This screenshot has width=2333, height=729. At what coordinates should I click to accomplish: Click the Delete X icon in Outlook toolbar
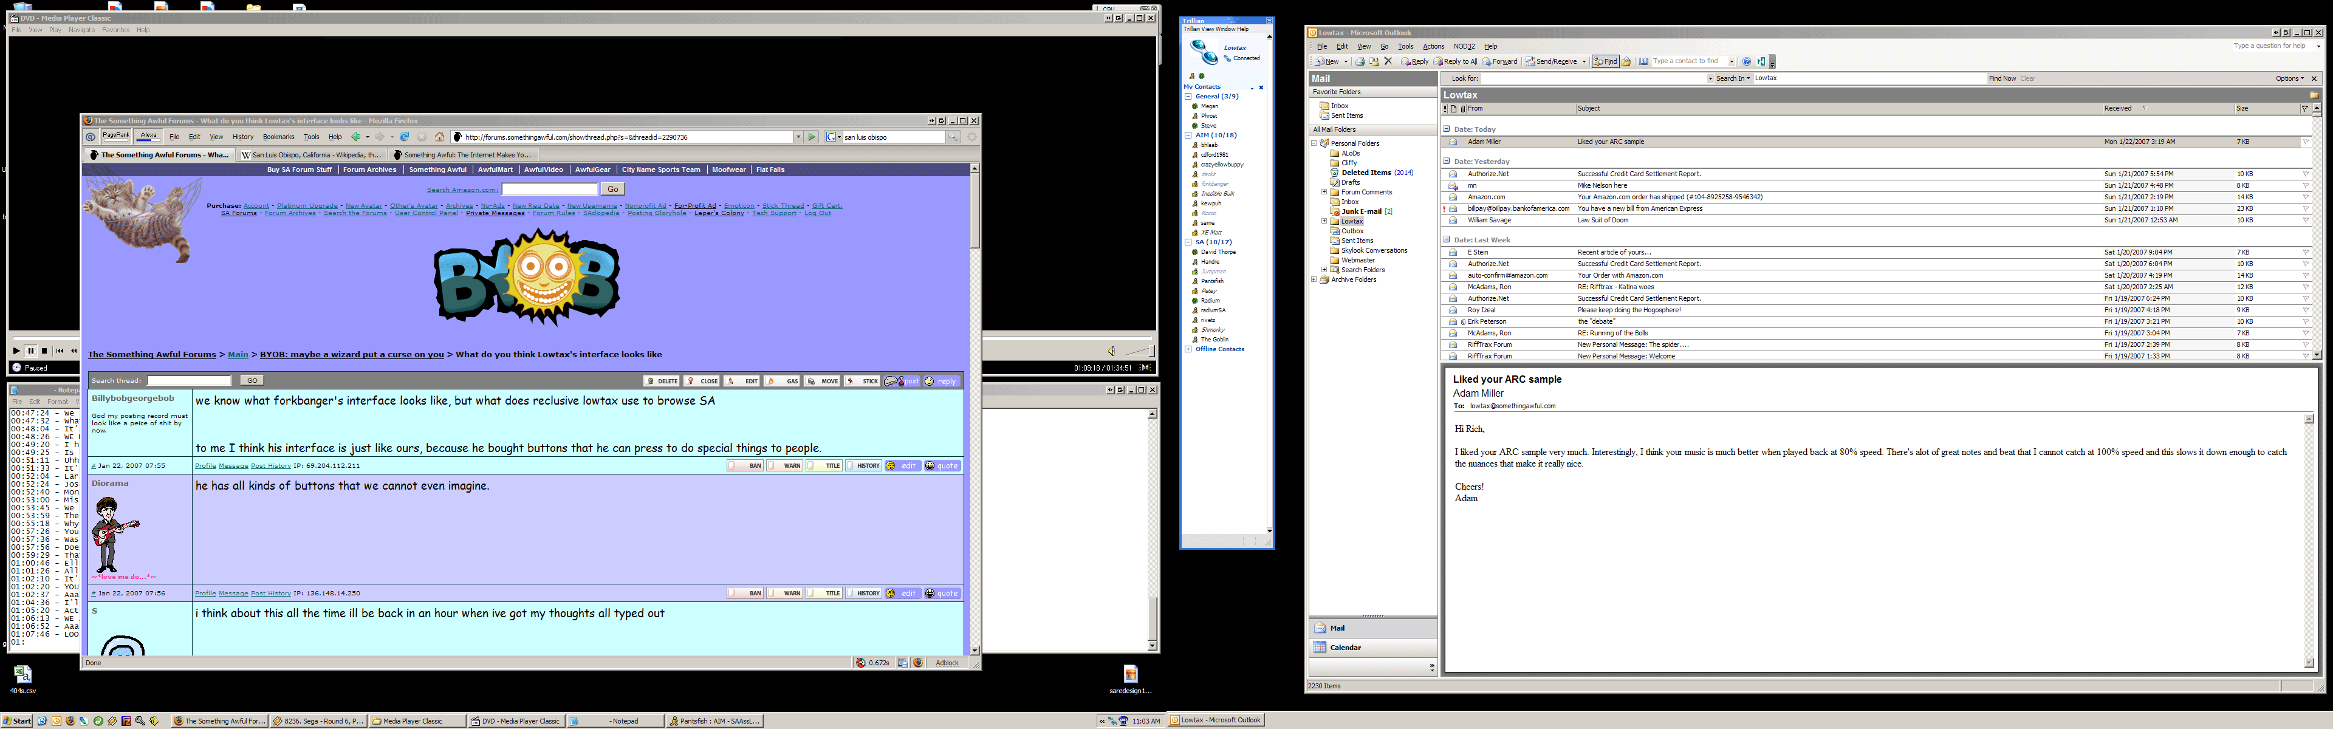tap(1388, 61)
